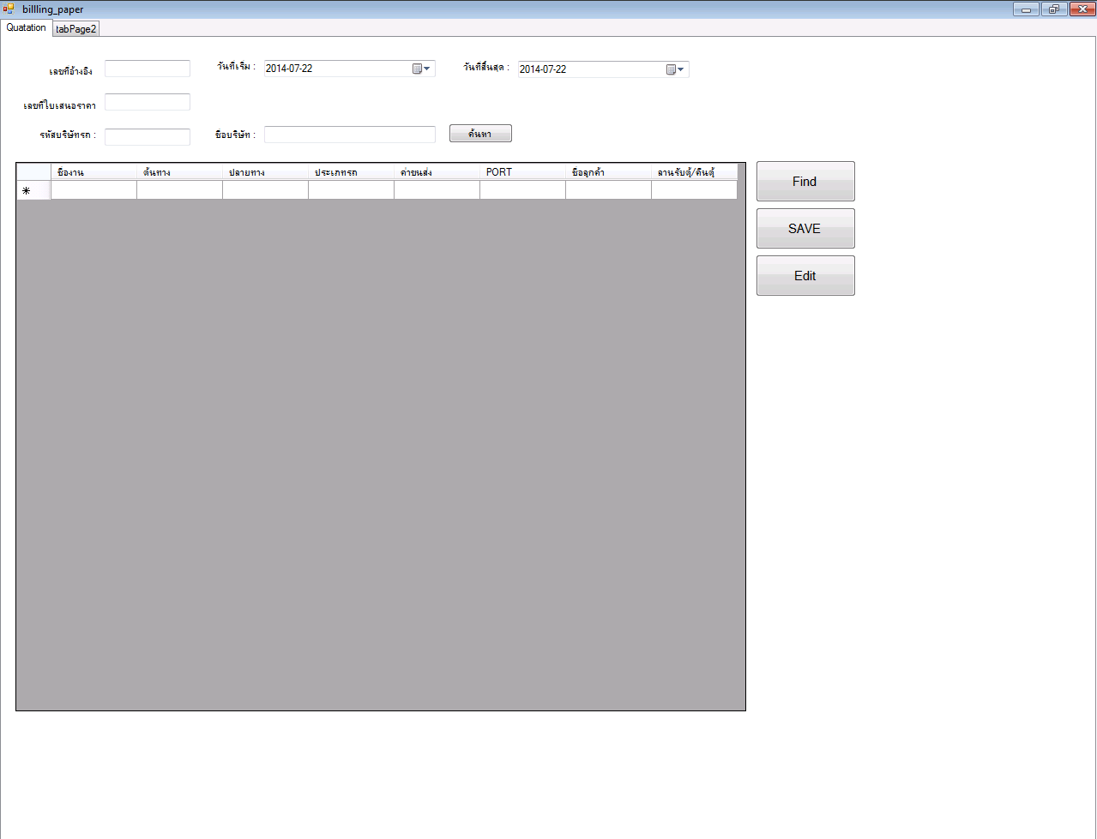Select the วันที่เริ่ม date value 2014-07-22
The image size is (1097, 839).
tap(289, 69)
